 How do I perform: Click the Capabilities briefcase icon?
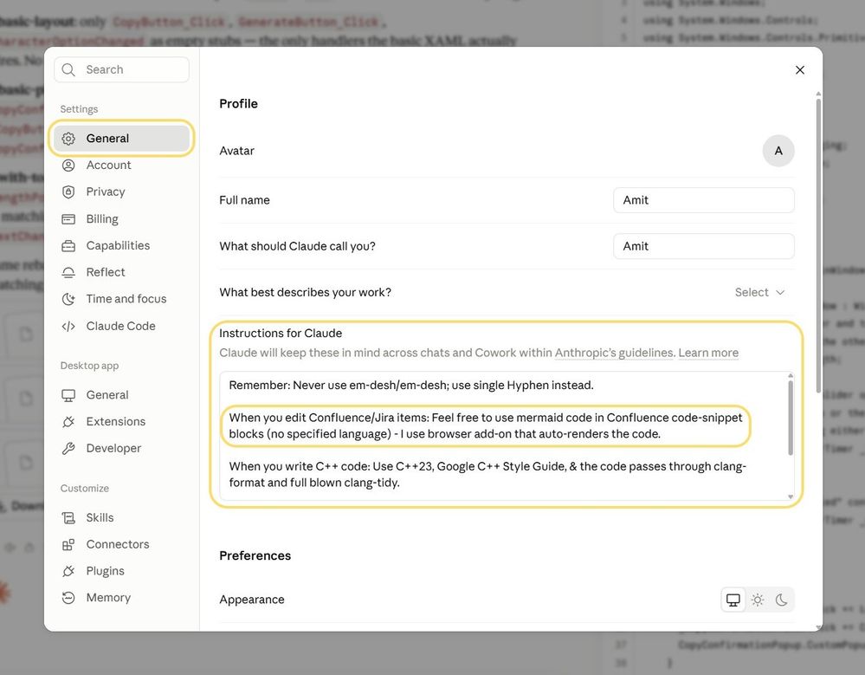[x=68, y=245]
